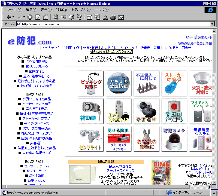Click the Internet Explorer logo throbber

(210, 10)
